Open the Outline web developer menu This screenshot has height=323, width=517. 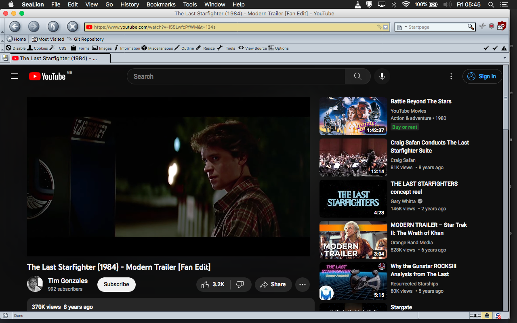click(x=184, y=48)
